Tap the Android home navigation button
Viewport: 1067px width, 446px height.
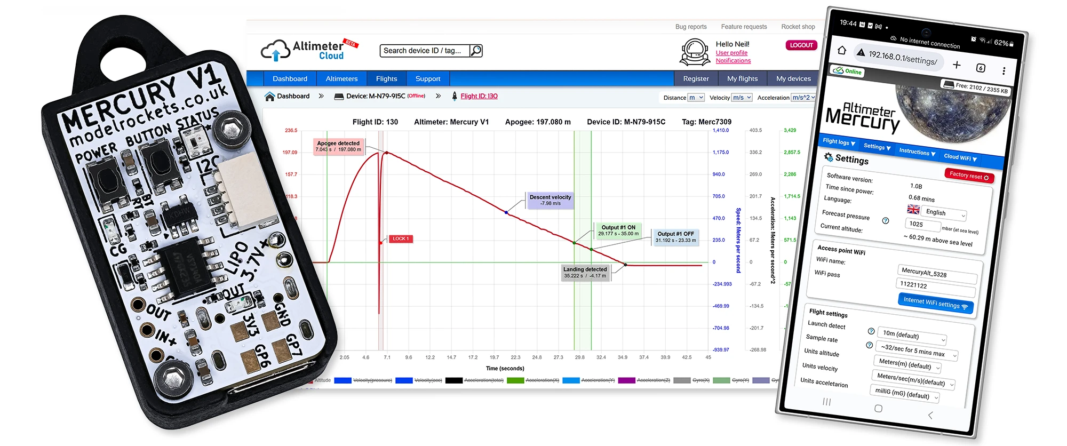click(x=879, y=408)
